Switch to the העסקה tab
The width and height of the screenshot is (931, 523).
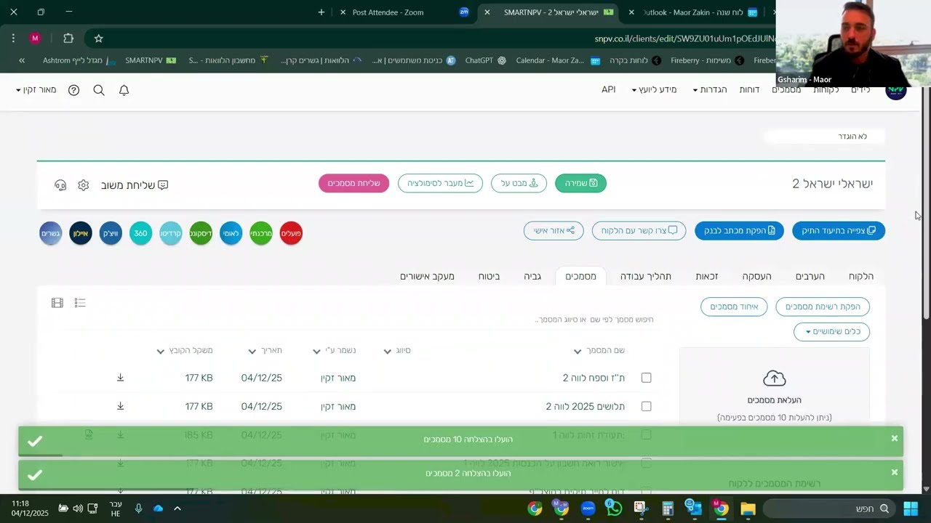click(x=756, y=276)
